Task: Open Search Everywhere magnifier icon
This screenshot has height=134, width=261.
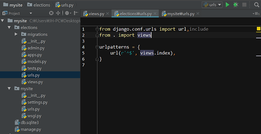Action: tap(257, 5)
